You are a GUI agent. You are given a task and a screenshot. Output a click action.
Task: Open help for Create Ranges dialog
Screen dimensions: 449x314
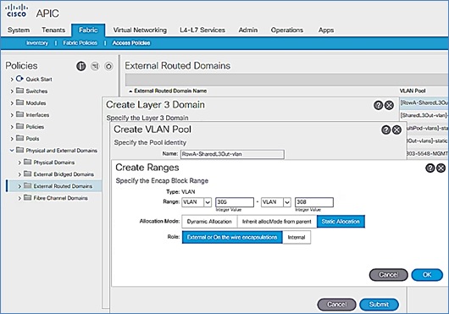pos(430,168)
